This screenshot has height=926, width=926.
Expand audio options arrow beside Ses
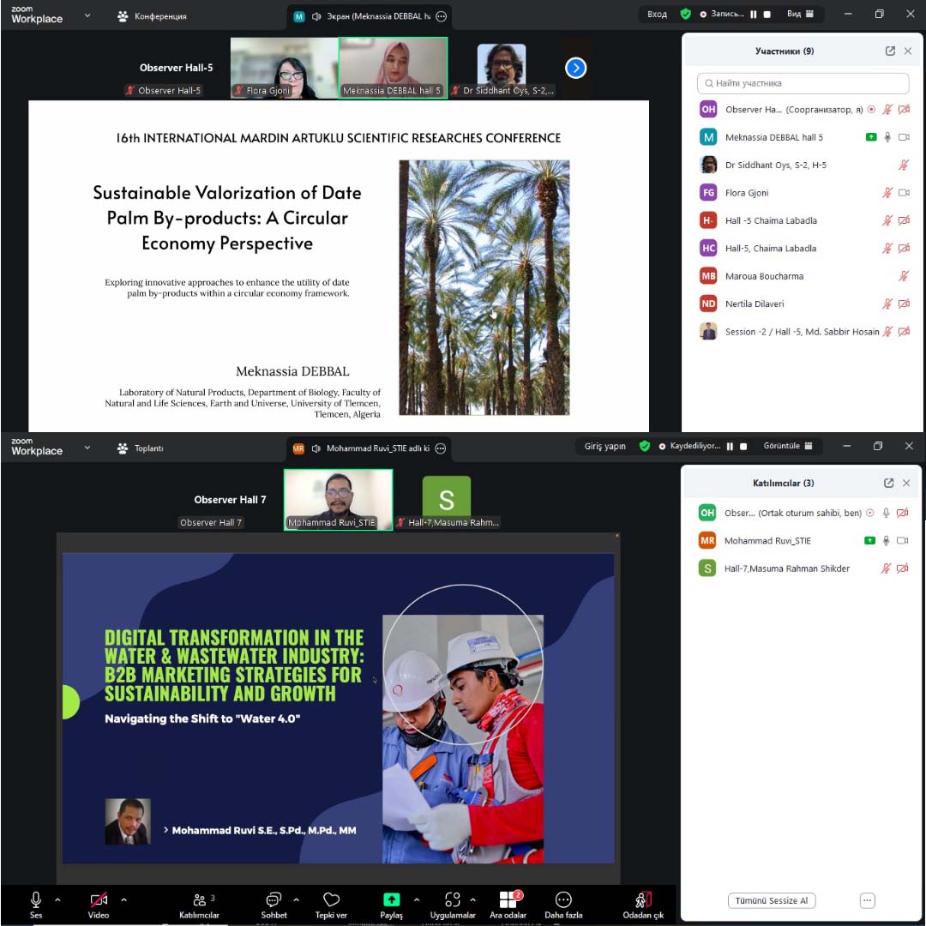(57, 899)
